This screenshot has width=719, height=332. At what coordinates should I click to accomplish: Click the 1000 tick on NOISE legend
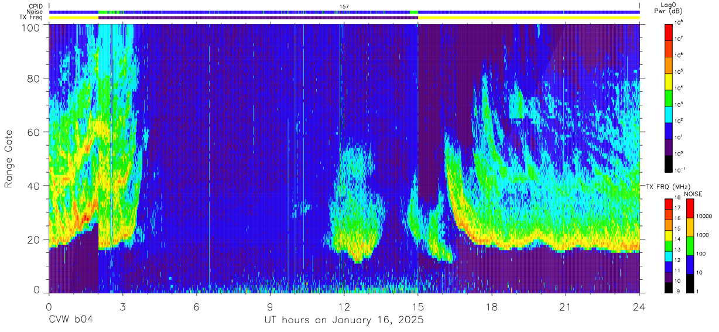(703, 235)
